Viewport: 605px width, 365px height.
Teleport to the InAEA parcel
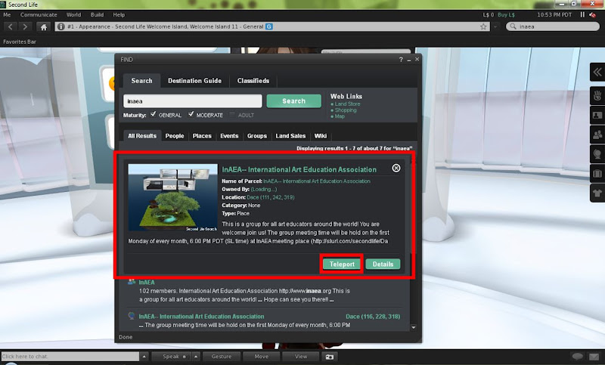pos(342,264)
